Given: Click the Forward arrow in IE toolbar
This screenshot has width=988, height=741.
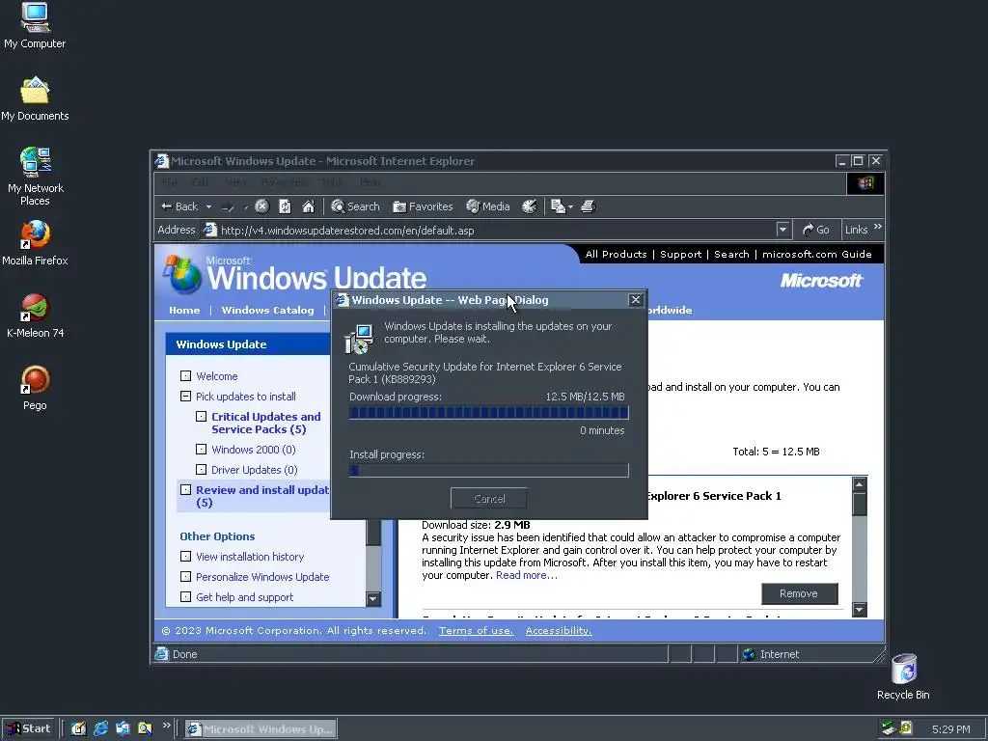Looking at the screenshot, I should [228, 206].
